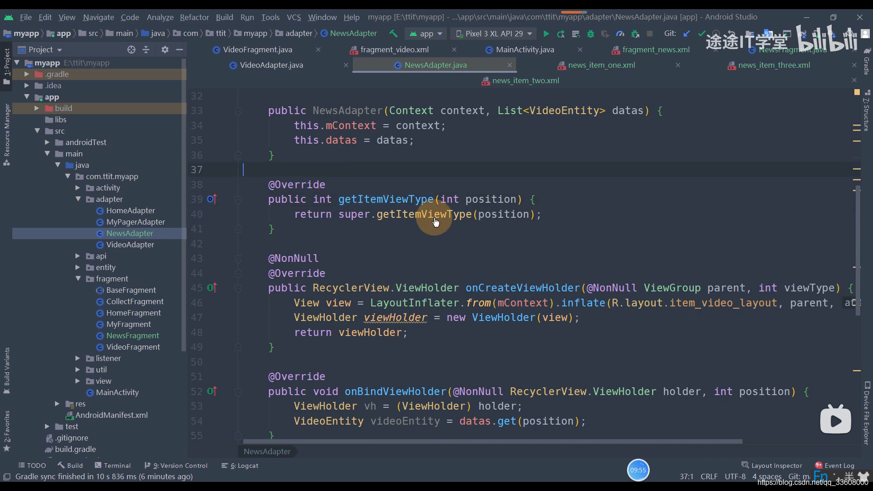The width and height of the screenshot is (873, 491).
Task: Click the NewsAdapter breadcrumb below the editor
Action: (267, 451)
